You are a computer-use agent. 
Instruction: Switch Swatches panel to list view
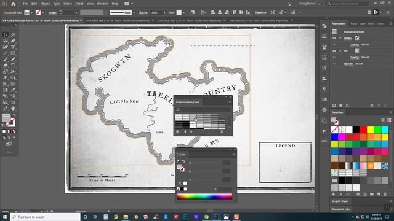383,120
